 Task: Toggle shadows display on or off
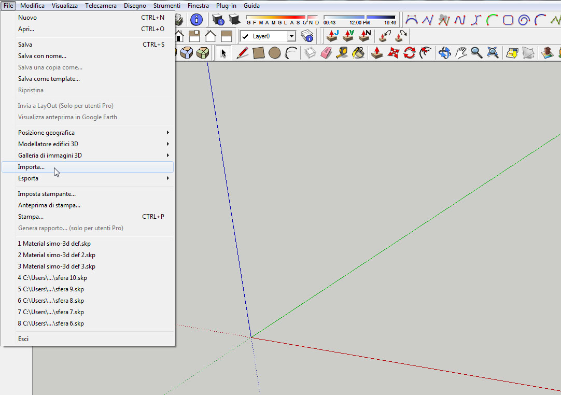(234, 19)
